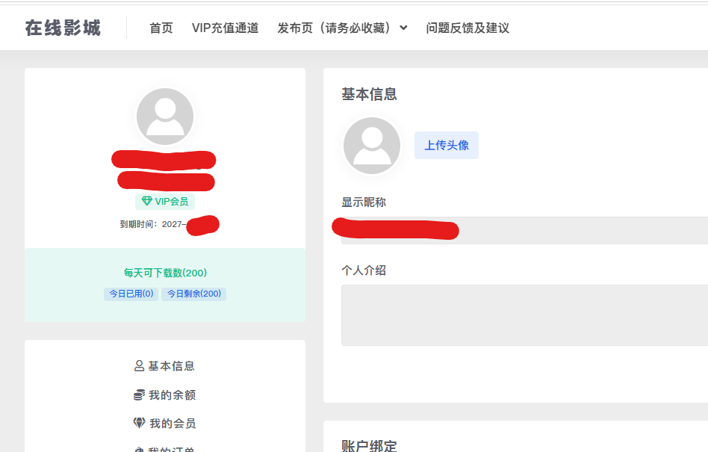Click the 账户绑定 section heading
708x452 pixels.
pyautogui.click(x=370, y=446)
